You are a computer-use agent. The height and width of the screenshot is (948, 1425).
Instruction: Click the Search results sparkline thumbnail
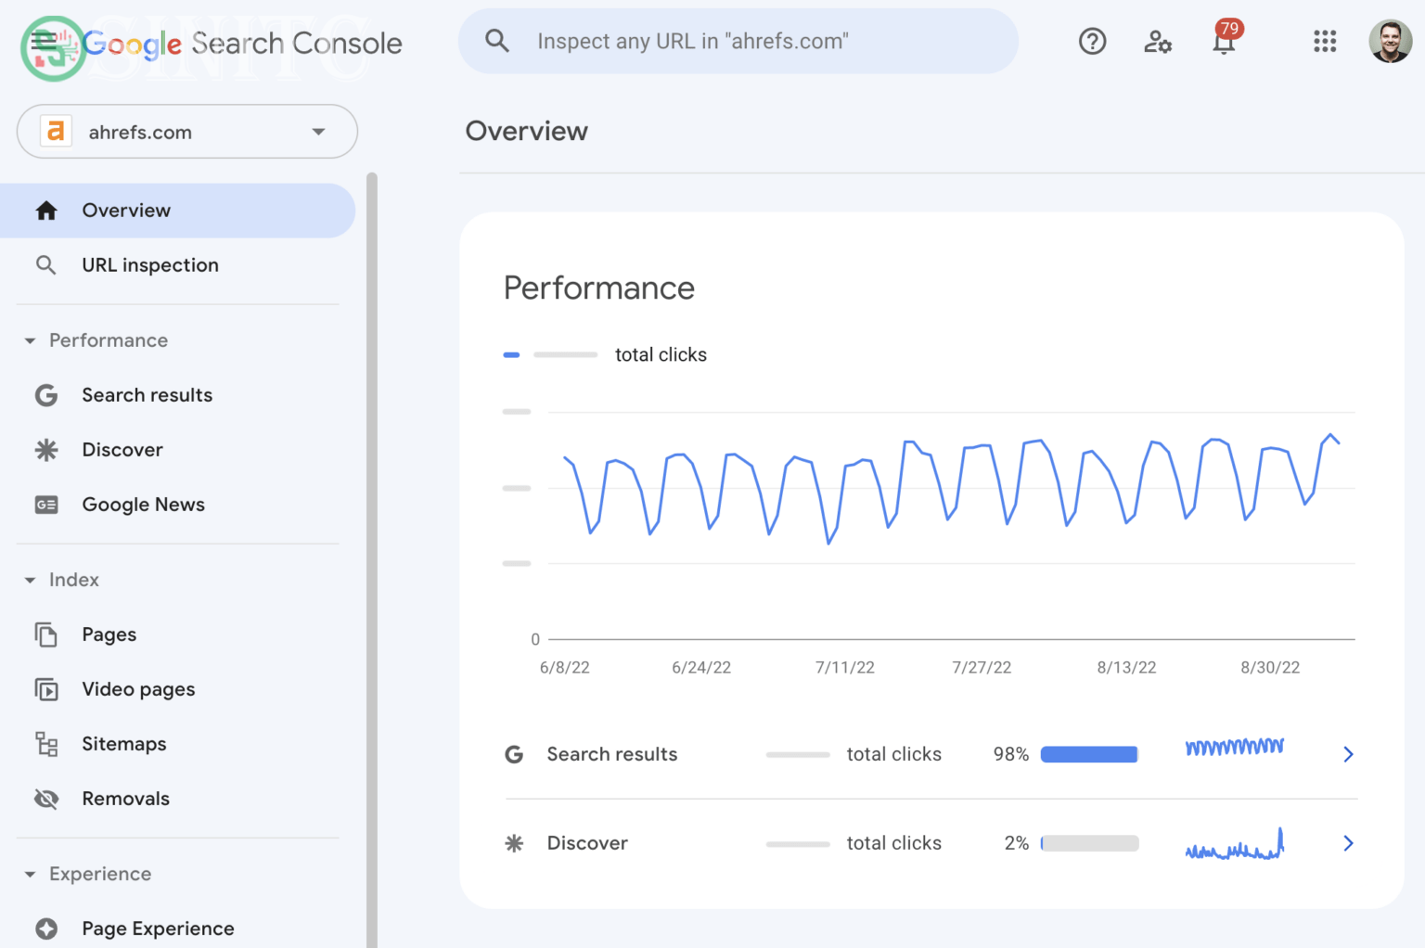click(1235, 747)
